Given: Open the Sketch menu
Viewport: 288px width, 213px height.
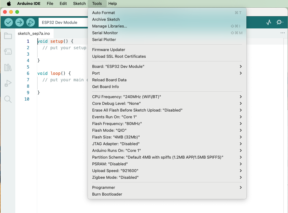Looking at the screenshot, I should coord(79,3).
